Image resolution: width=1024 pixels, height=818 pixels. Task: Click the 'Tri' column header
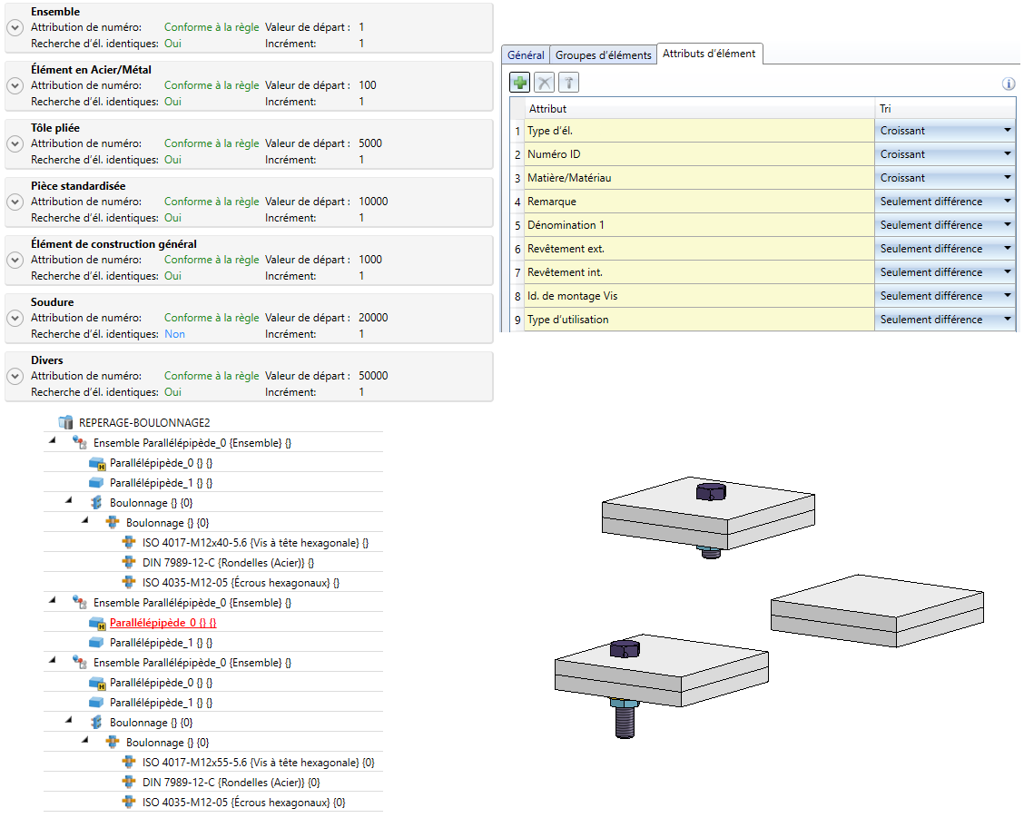[x=945, y=108]
